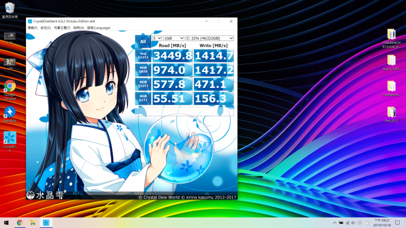
Task: Open the test count dropdown showing 5
Action: pyautogui.click(x=157, y=38)
